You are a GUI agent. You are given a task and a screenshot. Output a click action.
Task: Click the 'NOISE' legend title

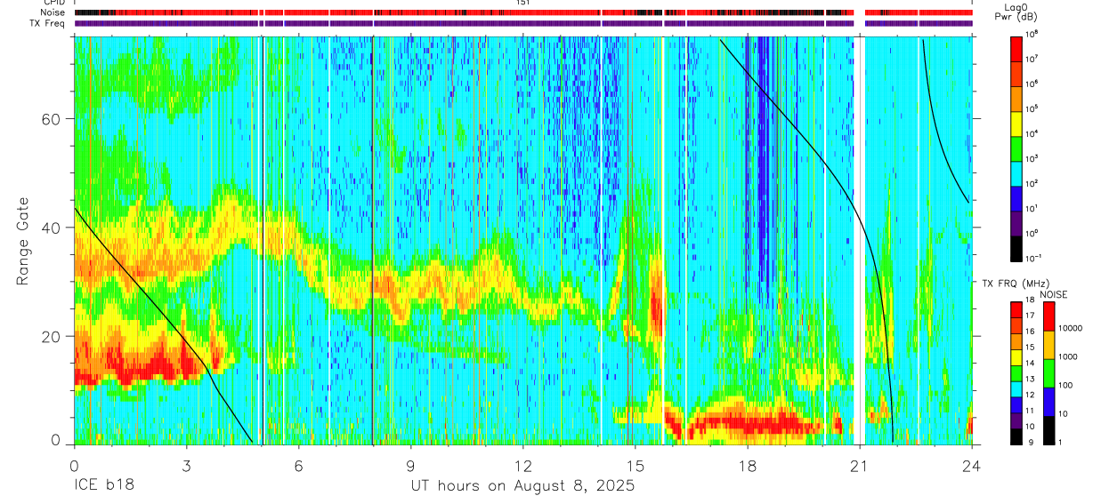click(x=1055, y=294)
